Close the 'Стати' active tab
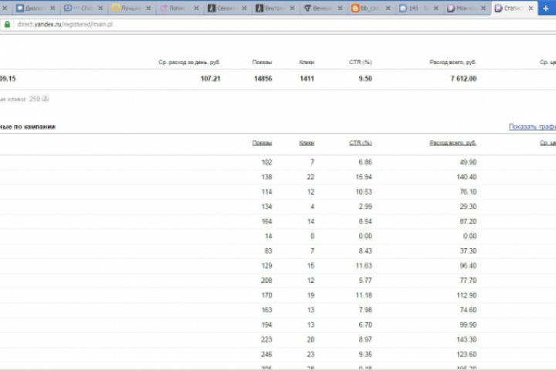This screenshot has height=371, width=556. tap(531, 9)
